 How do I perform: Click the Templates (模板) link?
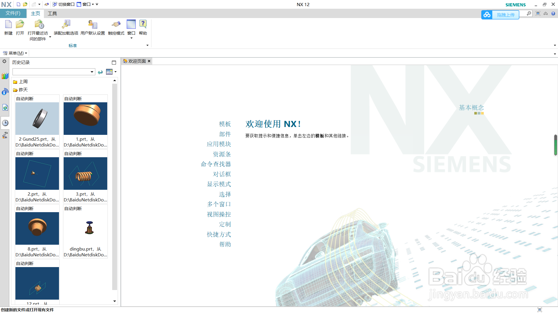pyautogui.click(x=225, y=124)
